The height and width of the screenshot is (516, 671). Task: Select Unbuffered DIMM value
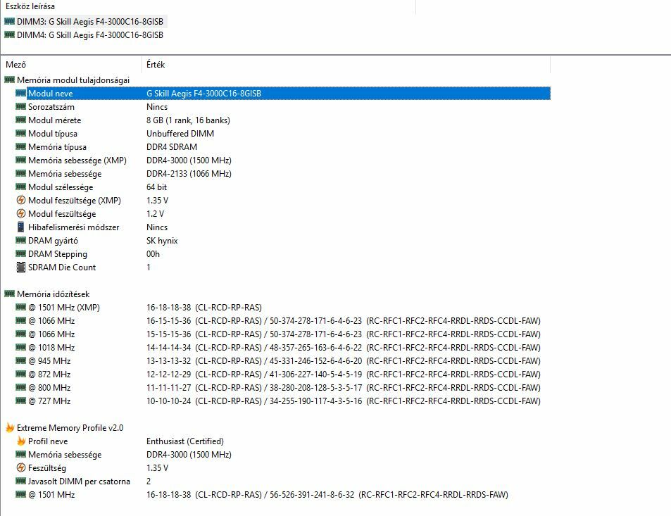pos(180,134)
